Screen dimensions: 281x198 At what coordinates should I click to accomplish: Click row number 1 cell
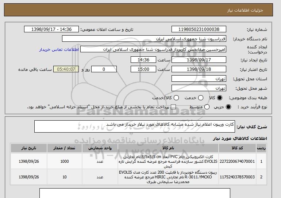(261, 161)
